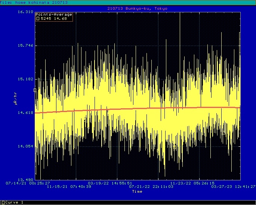The image size is (256, 205).
Task: Click the legend square beside 5245
Action: point(38,18)
